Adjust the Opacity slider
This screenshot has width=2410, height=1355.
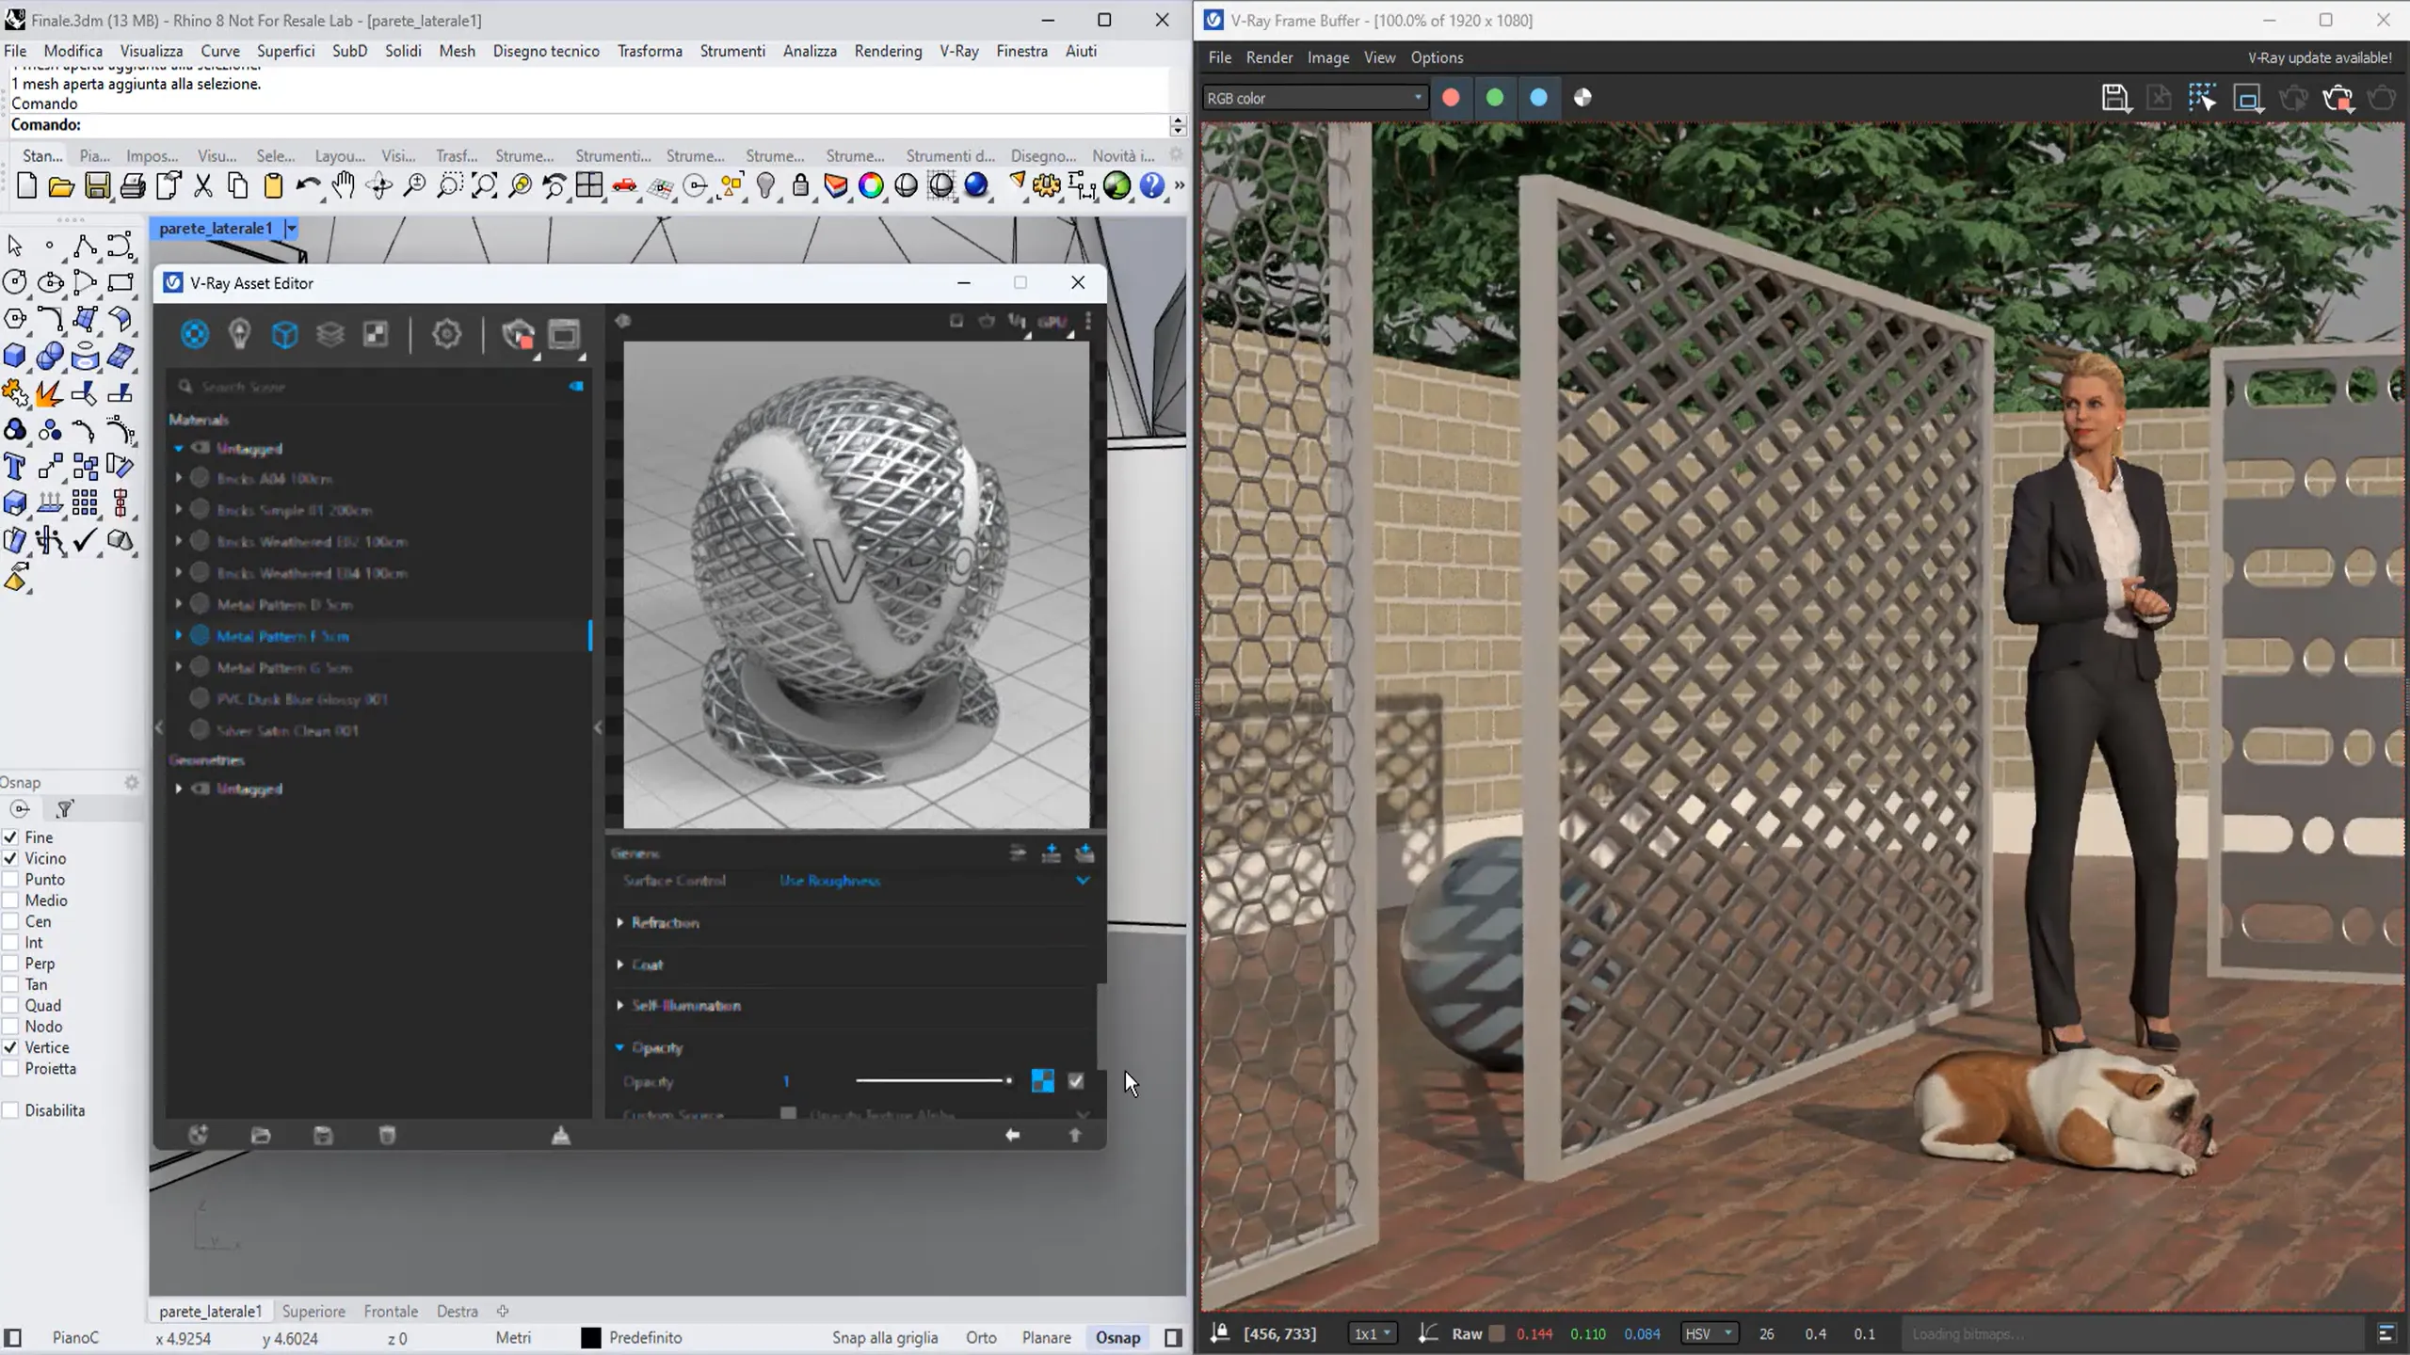(933, 1081)
